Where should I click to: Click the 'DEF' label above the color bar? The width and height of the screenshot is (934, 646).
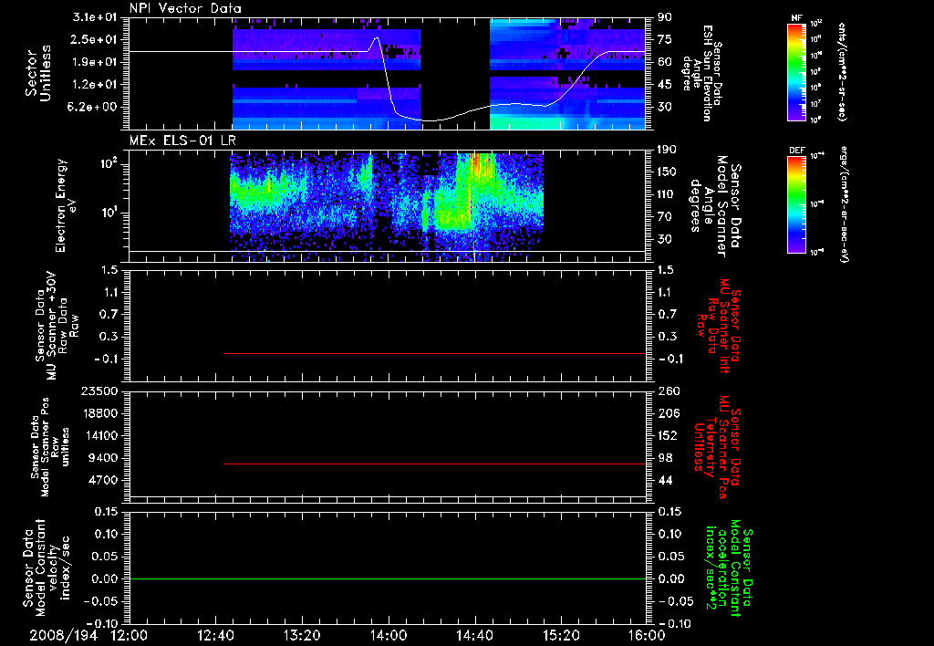(x=796, y=151)
